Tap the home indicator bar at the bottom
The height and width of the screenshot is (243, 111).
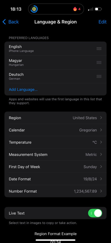[55, 240]
